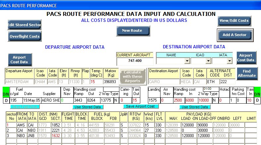Image resolution: width=261 pixels, height=145 pixels.
Task: Select sector 1 row number
Action: [11, 125]
